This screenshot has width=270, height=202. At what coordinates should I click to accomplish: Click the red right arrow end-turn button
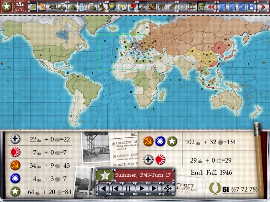tap(264, 7)
